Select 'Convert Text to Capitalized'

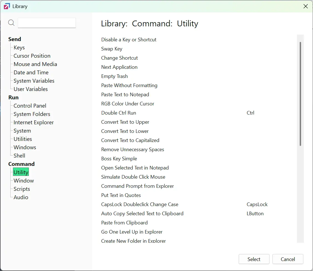pos(130,140)
